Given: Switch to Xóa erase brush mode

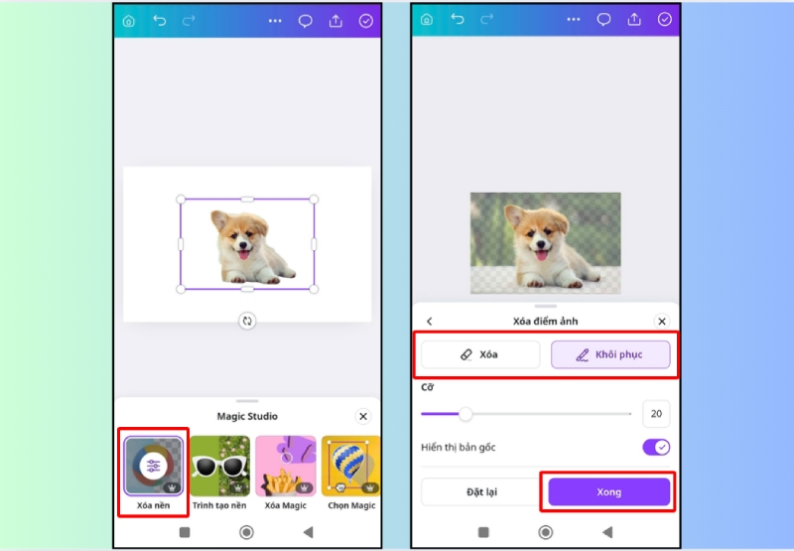Looking at the screenshot, I should pos(480,354).
